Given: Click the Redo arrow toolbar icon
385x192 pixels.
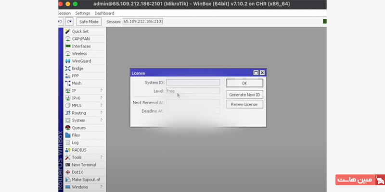Looking at the screenshot, I should pyautogui.click(x=69, y=22).
